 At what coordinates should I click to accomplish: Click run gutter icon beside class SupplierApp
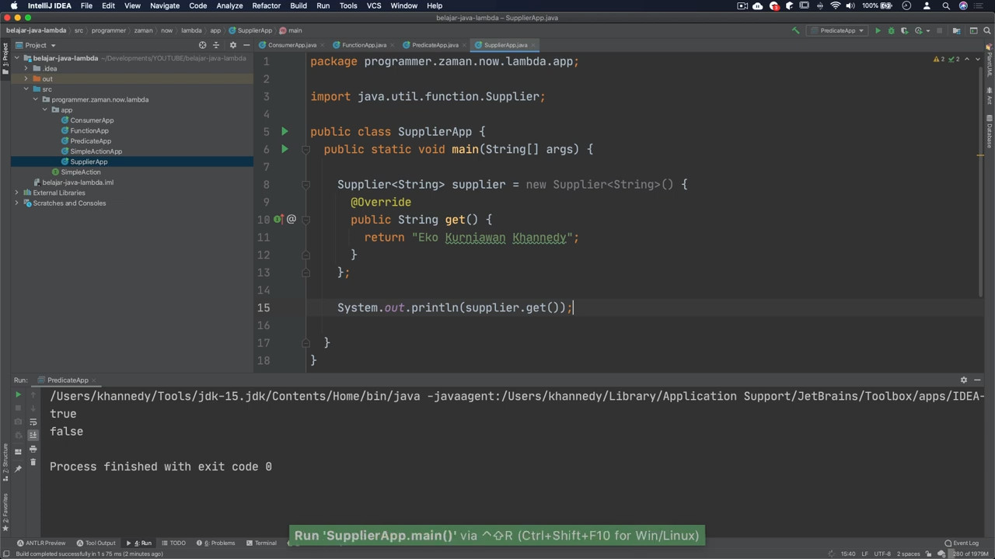pyautogui.click(x=285, y=132)
